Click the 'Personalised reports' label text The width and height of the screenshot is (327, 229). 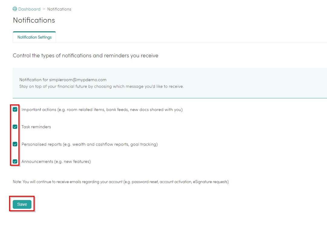pyautogui.click(x=90, y=144)
